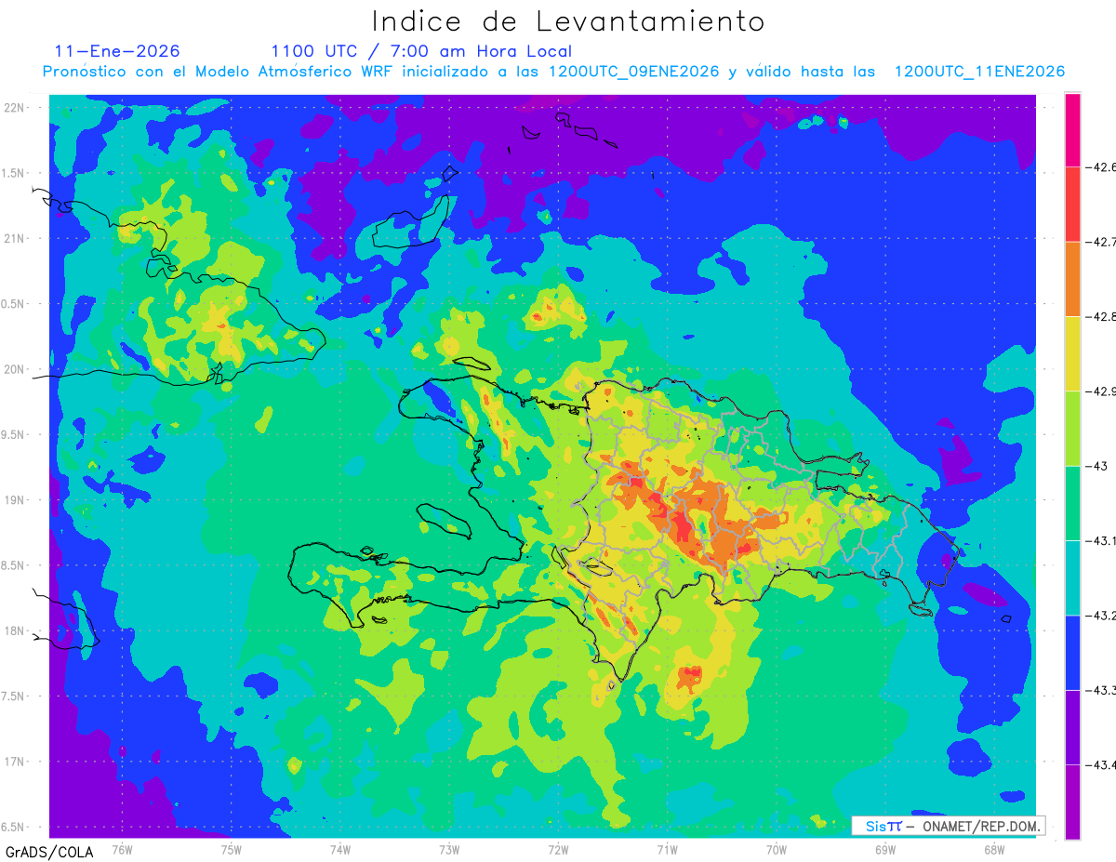This screenshot has width=1116, height=862.
Task: Click the '-42.8' legend value
Action: (1100, 317)
